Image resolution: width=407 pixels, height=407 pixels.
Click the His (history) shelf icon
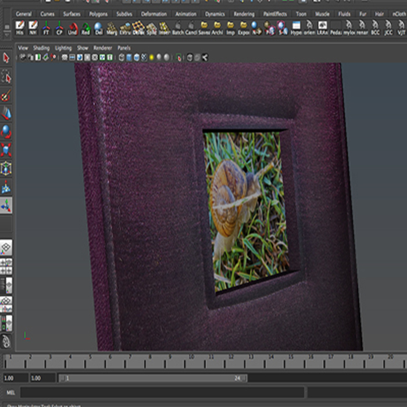tap(20, 28)
